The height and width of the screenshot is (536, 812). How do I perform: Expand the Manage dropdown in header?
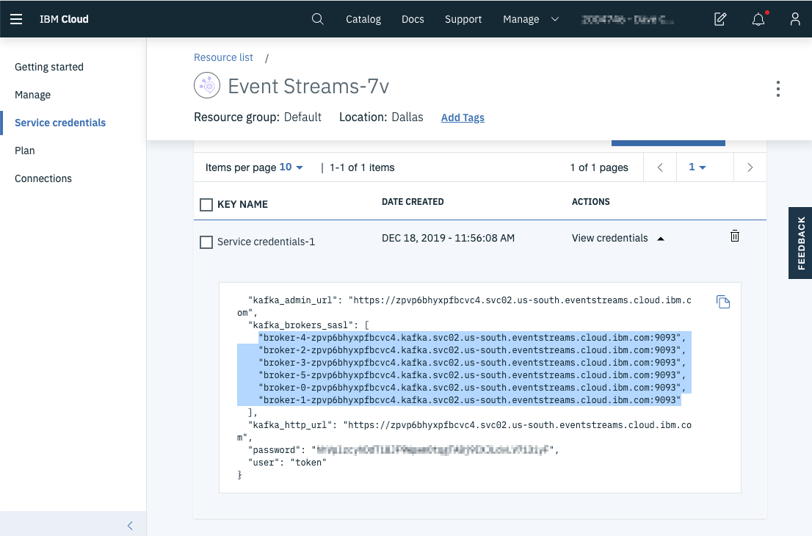coord(531,19)
